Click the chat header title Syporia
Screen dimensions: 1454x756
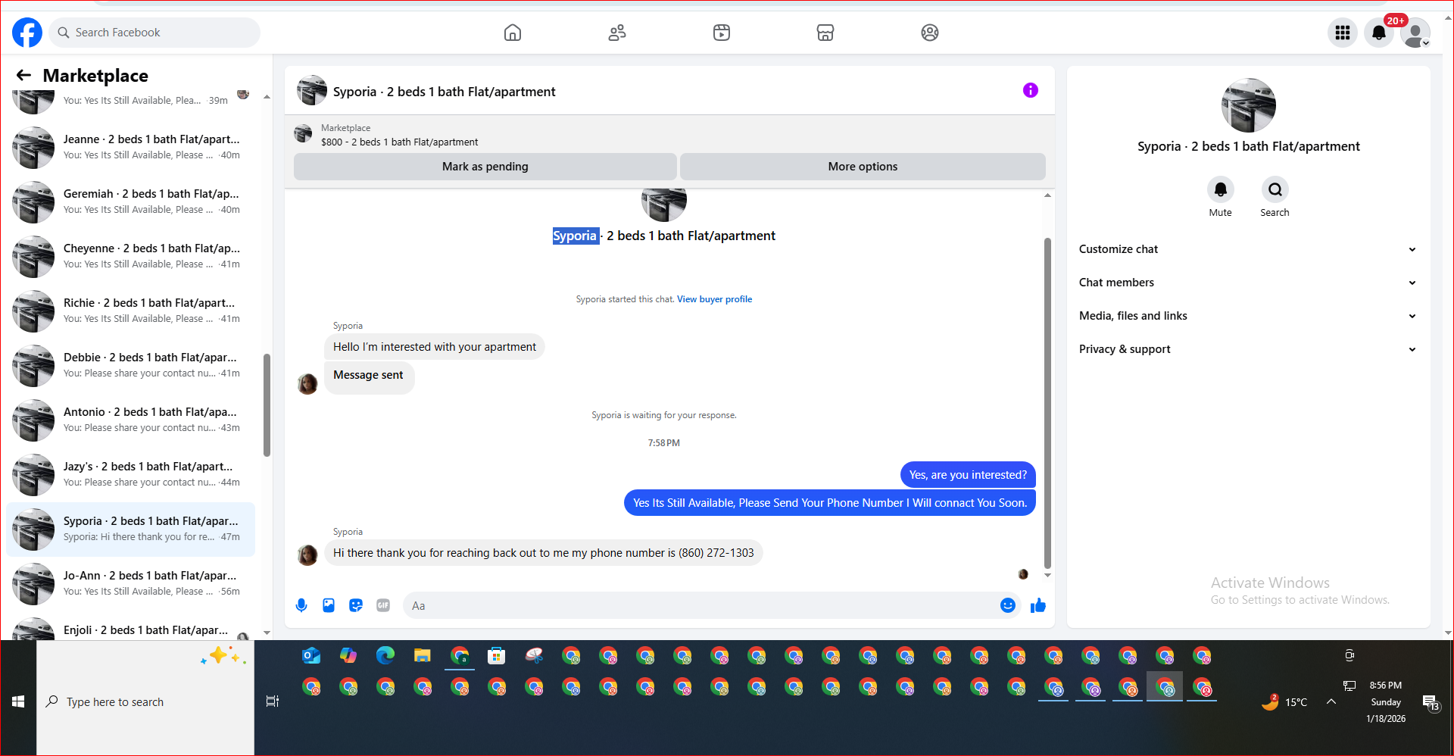tap(444, 92)
